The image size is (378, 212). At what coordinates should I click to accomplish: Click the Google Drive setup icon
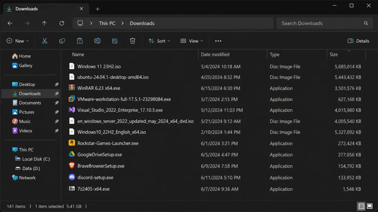[x=72, y=154]
